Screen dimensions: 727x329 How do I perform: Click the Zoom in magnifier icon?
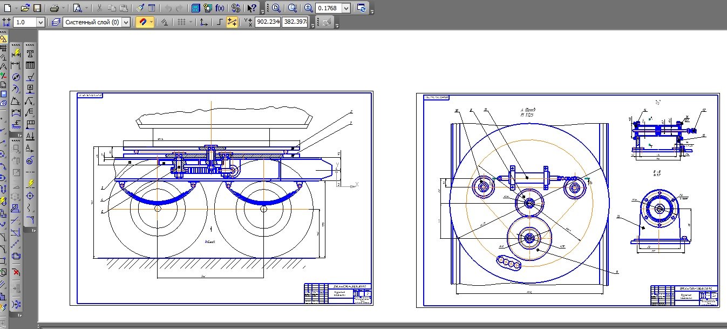[308, 8]
